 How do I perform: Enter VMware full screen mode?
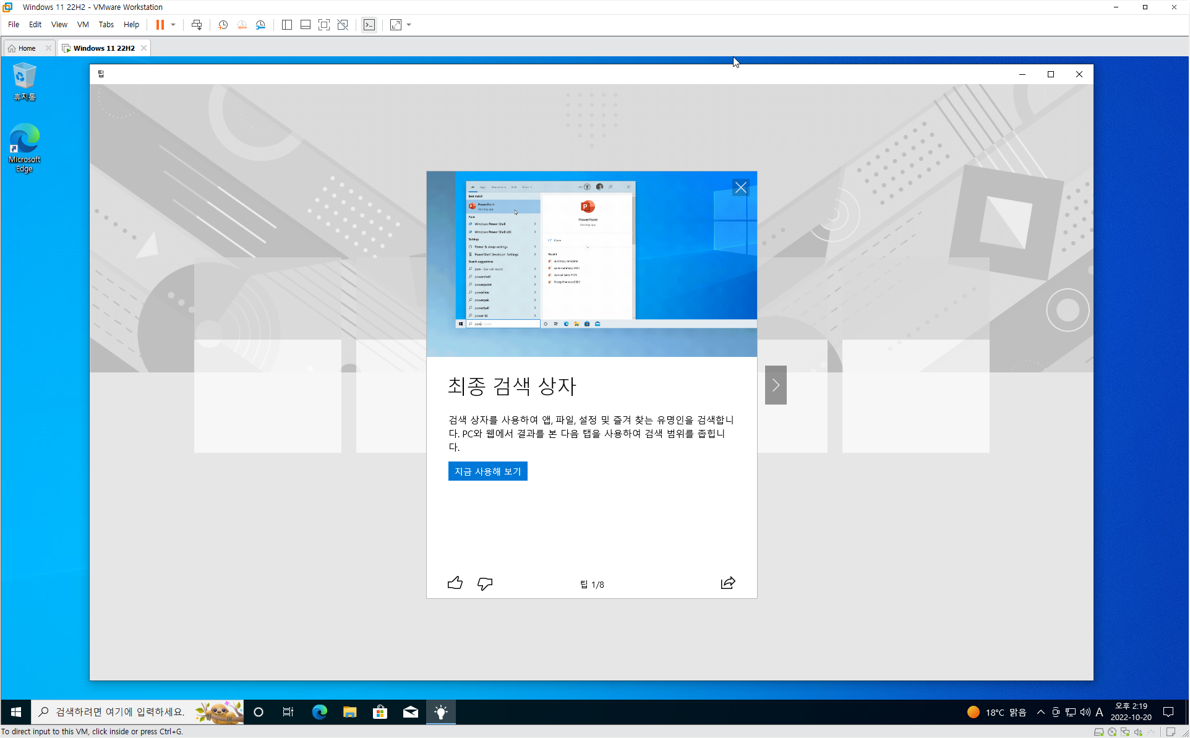coord(324,25)
